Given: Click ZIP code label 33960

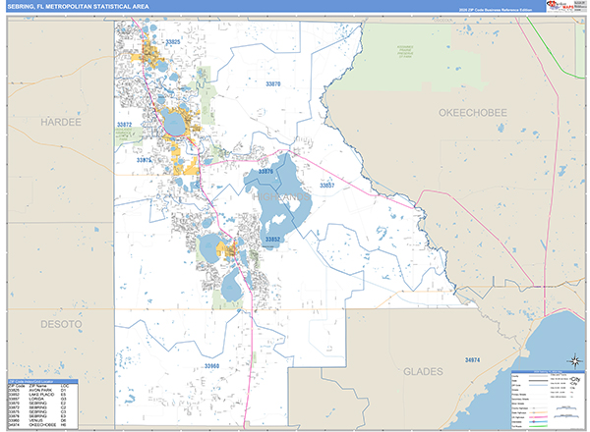Looking at the screenshot, I should click(x=211, y=366).
